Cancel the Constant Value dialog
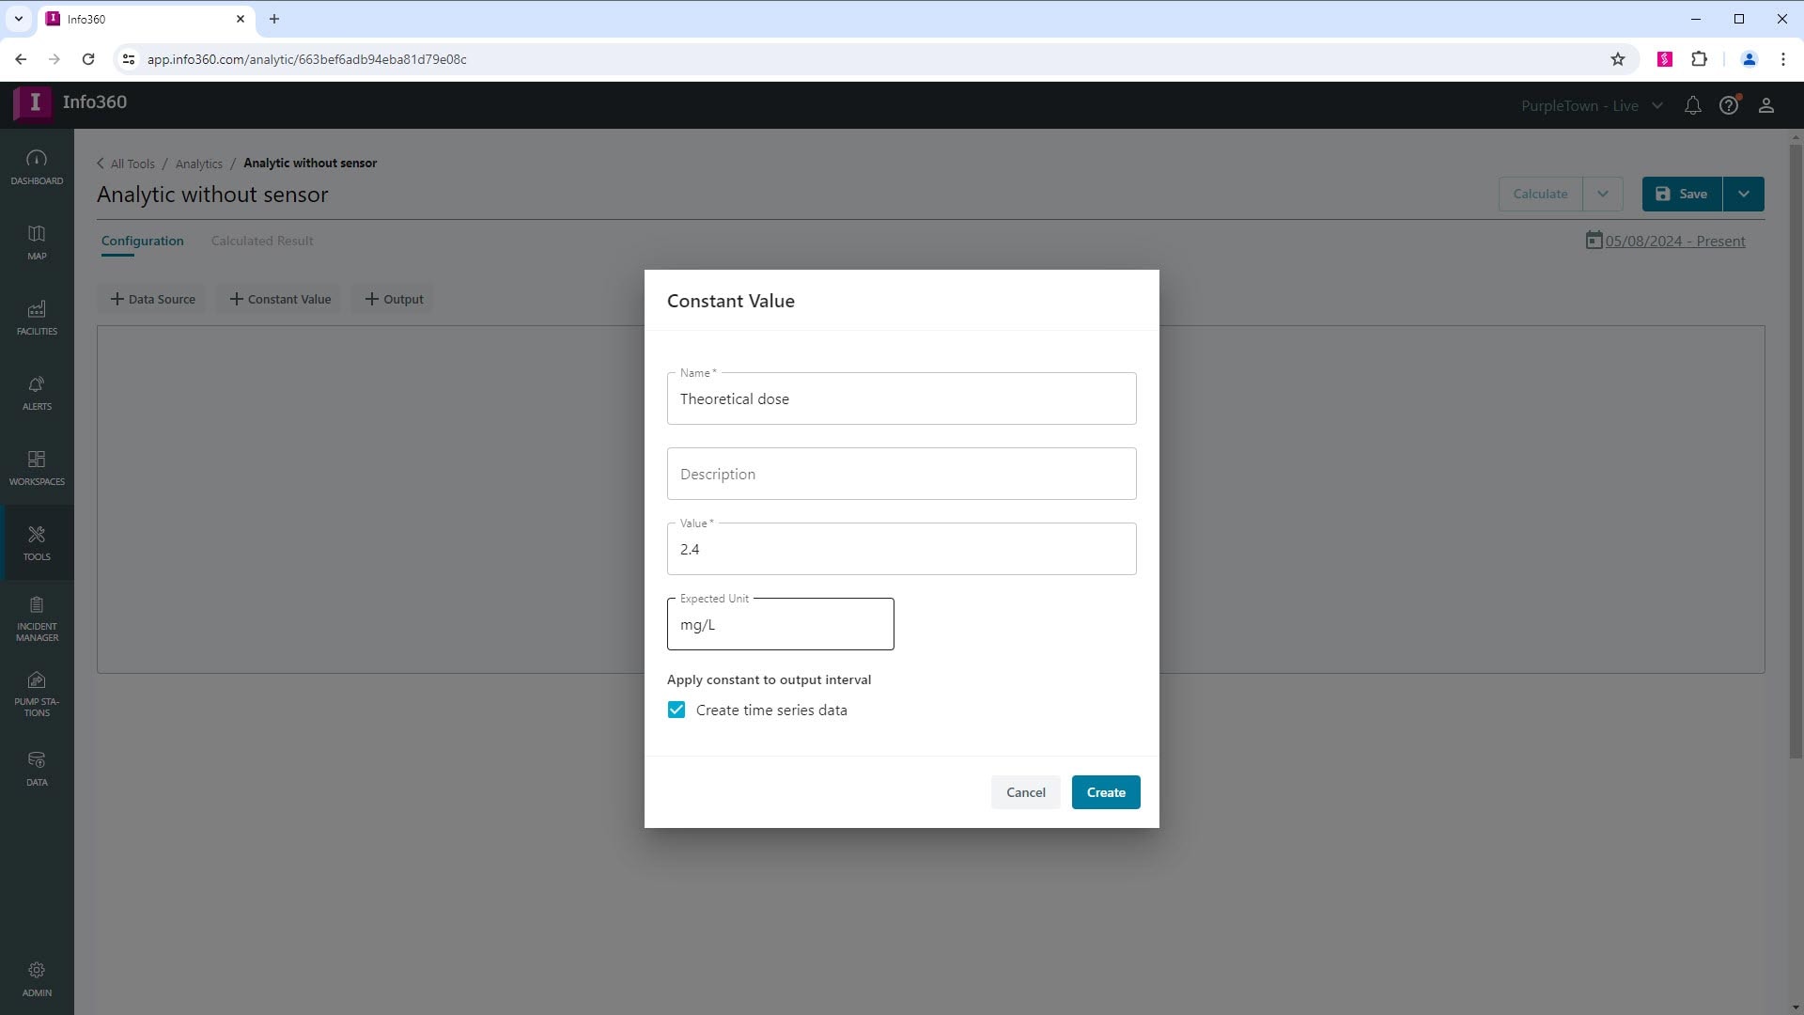The height and width of the screenshot is (1015, 1804). pos(1025,792)
